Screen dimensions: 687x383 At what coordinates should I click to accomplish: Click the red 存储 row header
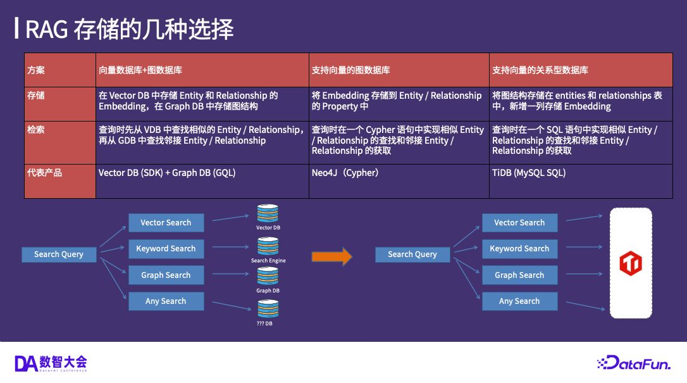pos(59,104)
